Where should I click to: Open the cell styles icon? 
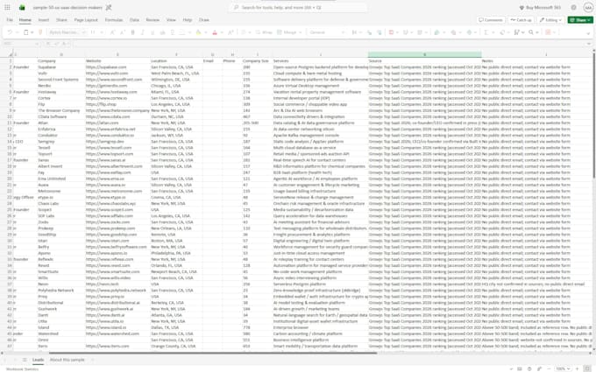(x=420, y=32)
